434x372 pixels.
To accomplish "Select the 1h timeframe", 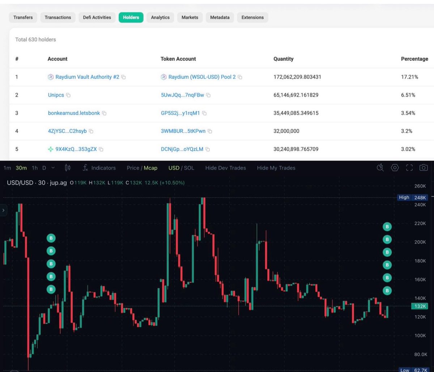I will [35, 168].
